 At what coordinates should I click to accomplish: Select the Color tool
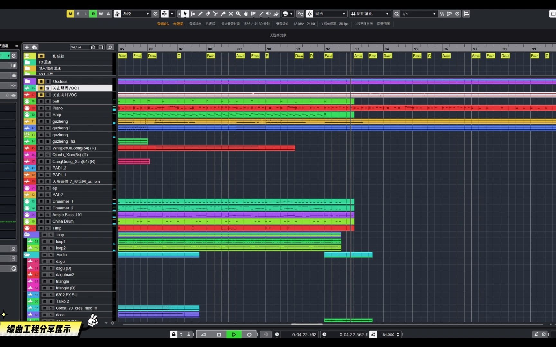click(x=276, y=14)
